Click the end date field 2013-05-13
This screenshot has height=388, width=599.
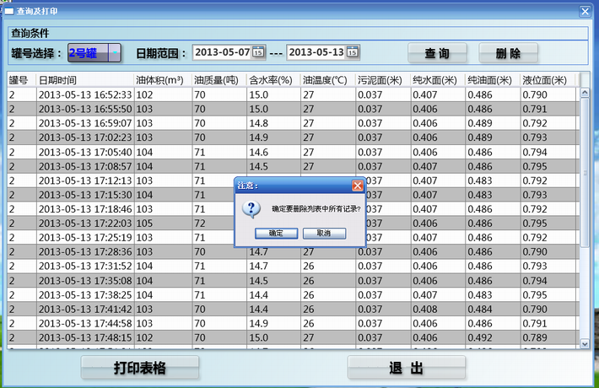tap(316, 52)
